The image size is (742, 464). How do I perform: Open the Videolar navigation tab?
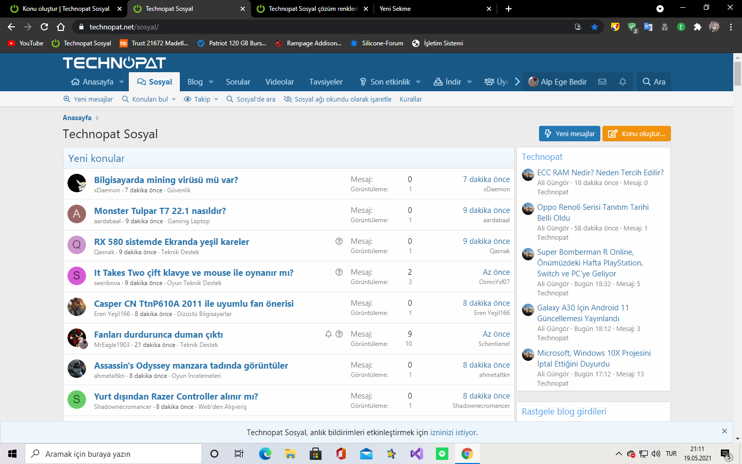[280, 82]
